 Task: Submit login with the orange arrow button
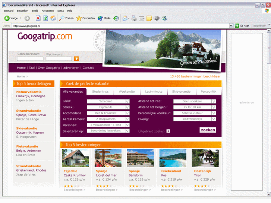76,59
